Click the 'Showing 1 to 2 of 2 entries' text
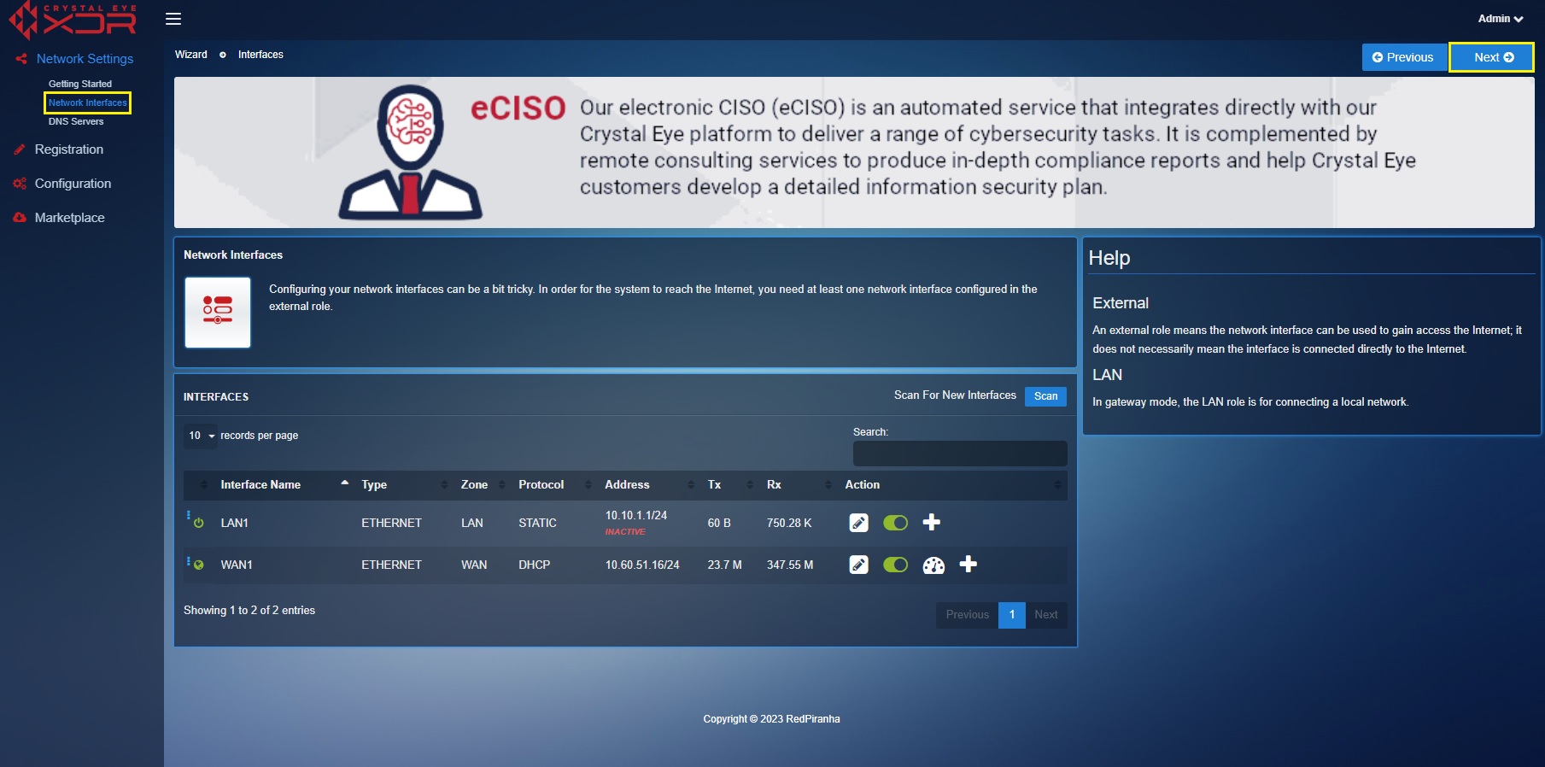1545x767 pixels. pyautogui.click(x=249, y=611)
